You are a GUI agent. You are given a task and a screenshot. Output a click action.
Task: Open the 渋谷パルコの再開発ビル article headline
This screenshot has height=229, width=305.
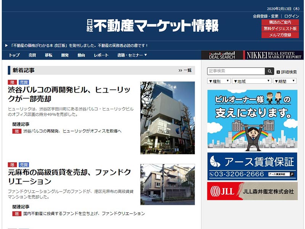69,94
